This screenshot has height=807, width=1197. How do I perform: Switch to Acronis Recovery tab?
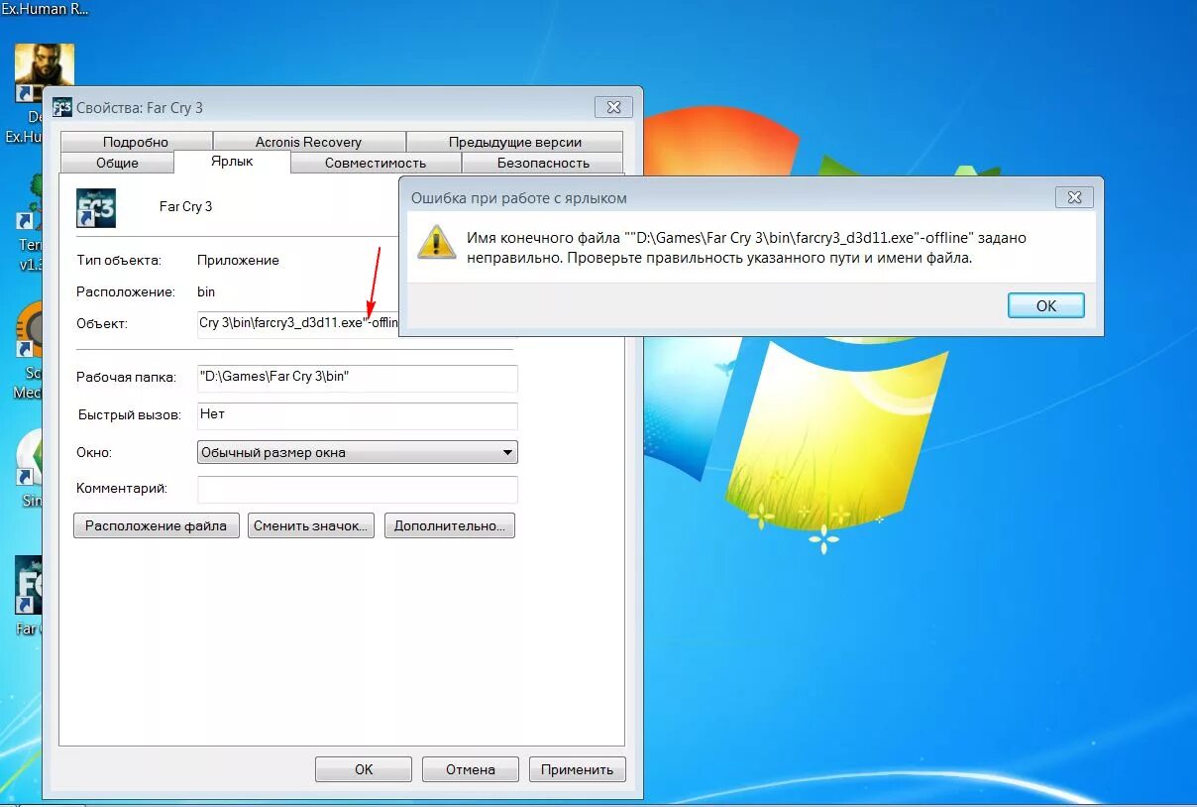(308, 142)
